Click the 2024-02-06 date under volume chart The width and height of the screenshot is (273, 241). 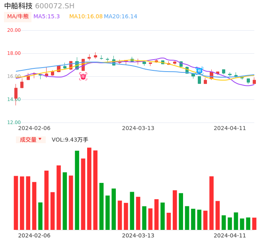pos(34,235)
